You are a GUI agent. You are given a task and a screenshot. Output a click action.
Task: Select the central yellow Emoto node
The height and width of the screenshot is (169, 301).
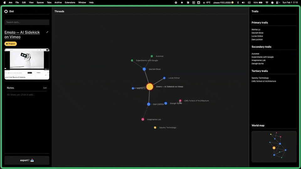150,87
